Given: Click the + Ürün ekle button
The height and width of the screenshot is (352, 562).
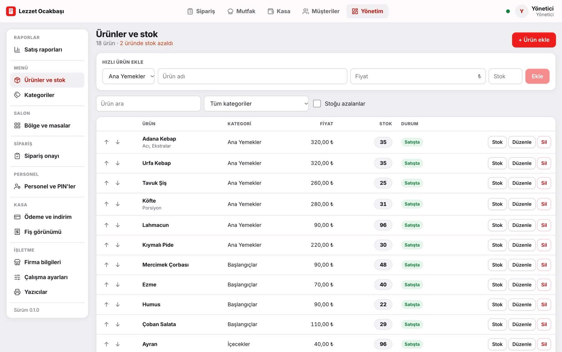Looking at the screenshot, I should [534, 40].
